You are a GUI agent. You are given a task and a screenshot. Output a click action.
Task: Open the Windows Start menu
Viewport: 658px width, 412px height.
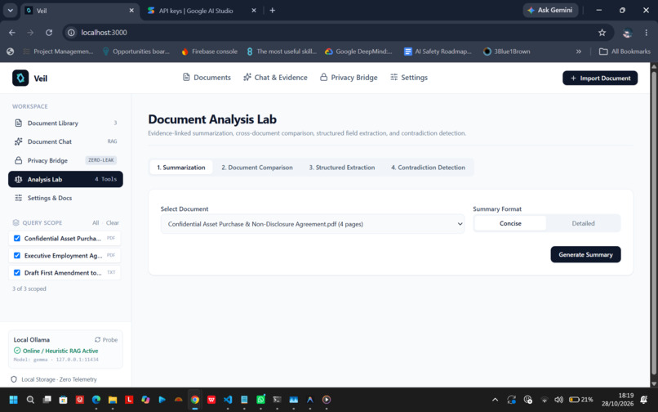pyautogui.click(x=13, y=400)
